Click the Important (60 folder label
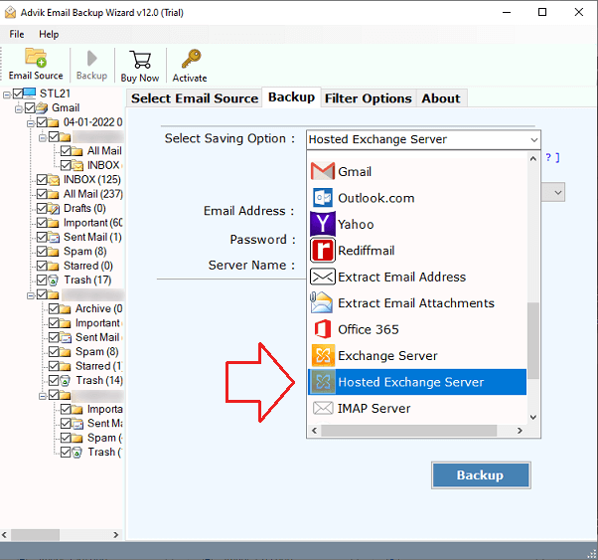Image resolution: width=598 pixels, height=560 pixels. (x=93, y=223)
